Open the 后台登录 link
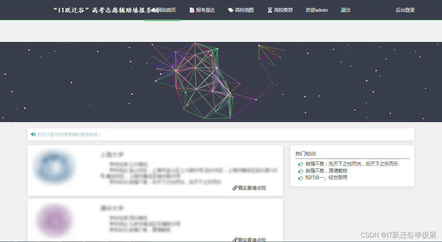Screen dimensions: 442x242 click(x=405, y=10)
